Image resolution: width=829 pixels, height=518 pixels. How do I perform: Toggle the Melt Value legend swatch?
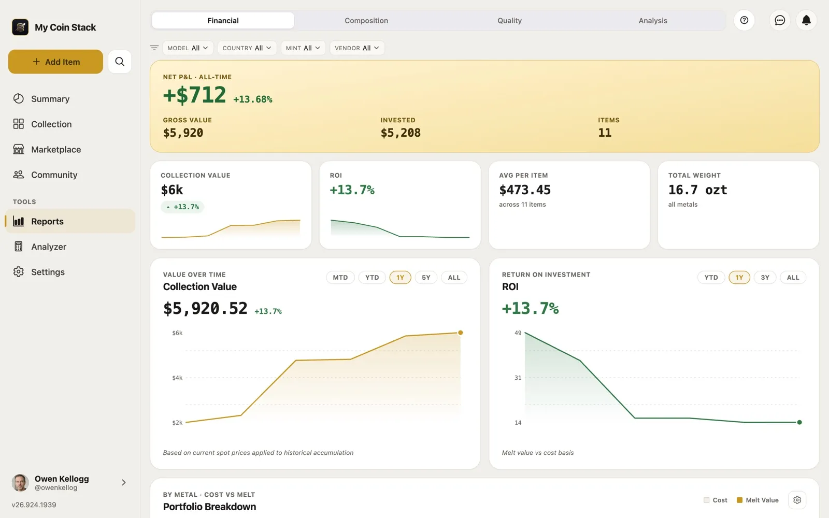pos(739,500)
